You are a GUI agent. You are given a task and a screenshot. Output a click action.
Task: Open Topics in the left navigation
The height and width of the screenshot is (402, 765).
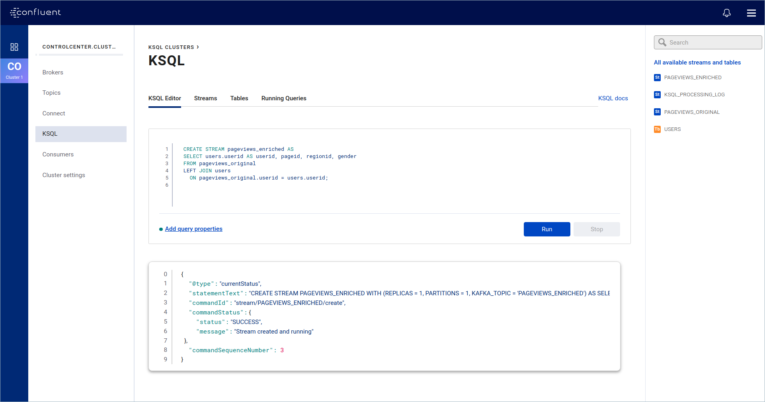51,93
